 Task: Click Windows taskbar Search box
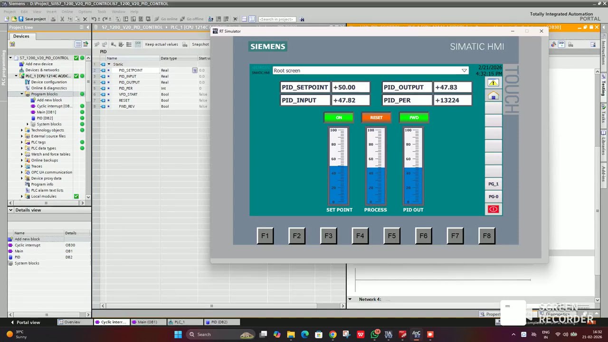coord(219,334)
